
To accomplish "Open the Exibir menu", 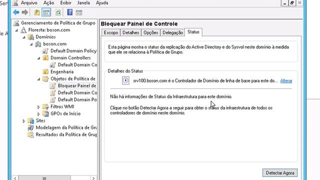I will 65,3.
